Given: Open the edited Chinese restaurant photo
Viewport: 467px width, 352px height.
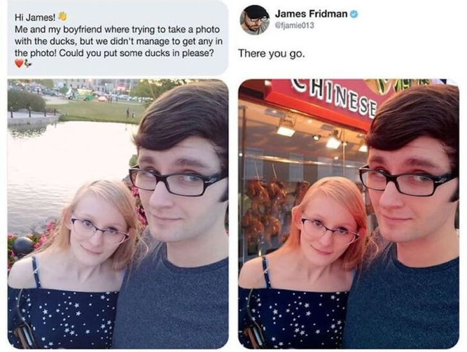Looking at the screenshot, I should click(x=348, y=214).
